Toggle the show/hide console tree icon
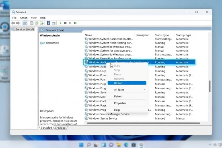 coord(25,23)
